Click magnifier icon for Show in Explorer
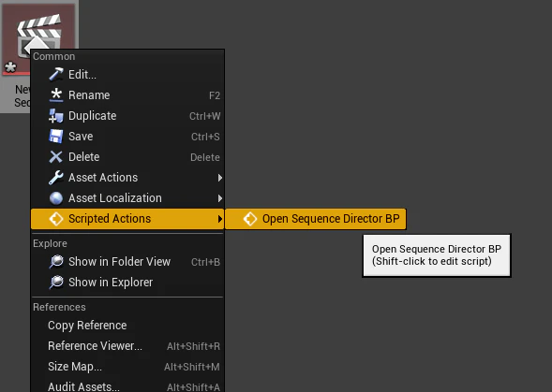The width and height of the screenshot is (552, 392). tap(56, 282)
